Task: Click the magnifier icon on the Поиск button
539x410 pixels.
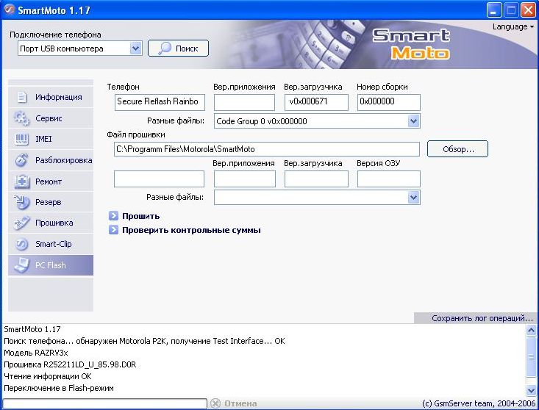Action: point(165,48)
